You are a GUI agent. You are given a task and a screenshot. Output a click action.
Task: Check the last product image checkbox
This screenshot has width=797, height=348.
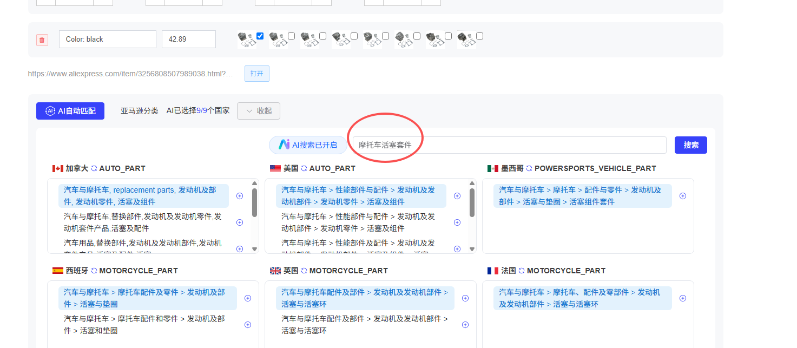click(480, 36)
